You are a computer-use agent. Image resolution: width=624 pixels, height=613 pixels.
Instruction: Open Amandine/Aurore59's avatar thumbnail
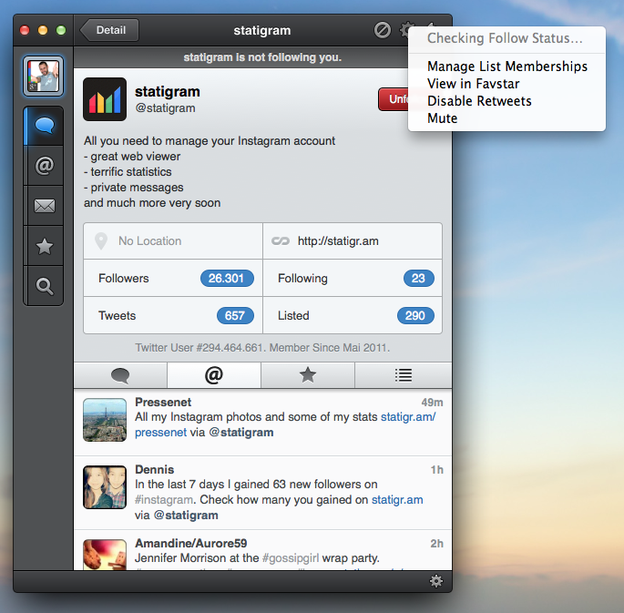click(105, 555)
